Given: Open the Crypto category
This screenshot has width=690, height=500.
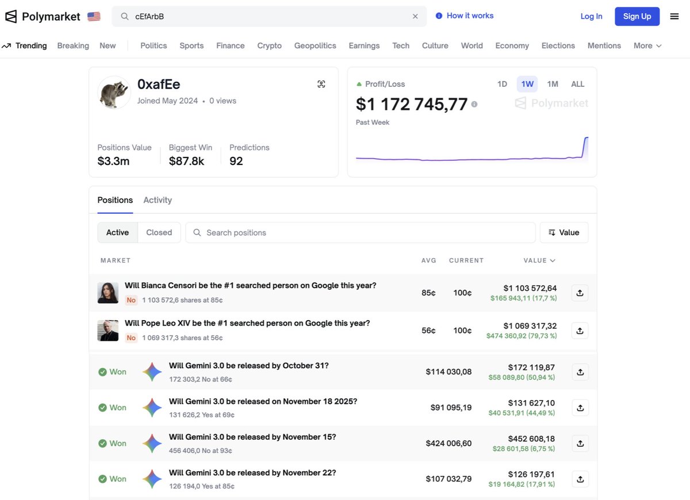Looking at the screenshot, I should tap(269, 46).
